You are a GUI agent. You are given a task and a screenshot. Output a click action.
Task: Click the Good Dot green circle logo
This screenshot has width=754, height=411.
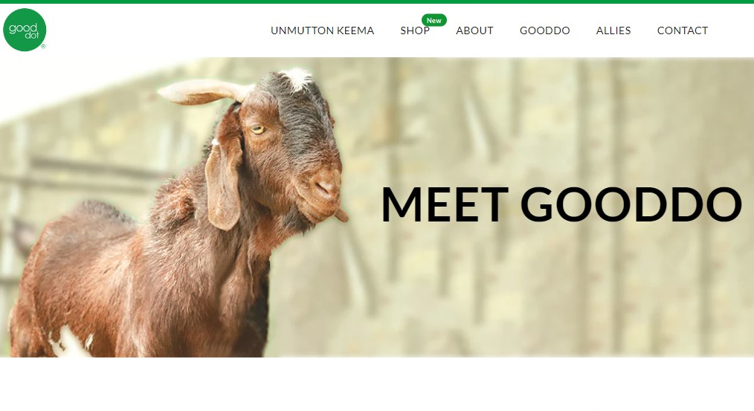tap(25, 30)
